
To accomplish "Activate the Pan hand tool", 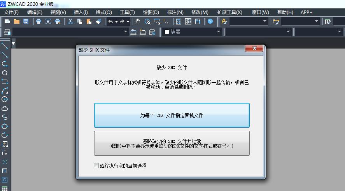I will 138,21.
